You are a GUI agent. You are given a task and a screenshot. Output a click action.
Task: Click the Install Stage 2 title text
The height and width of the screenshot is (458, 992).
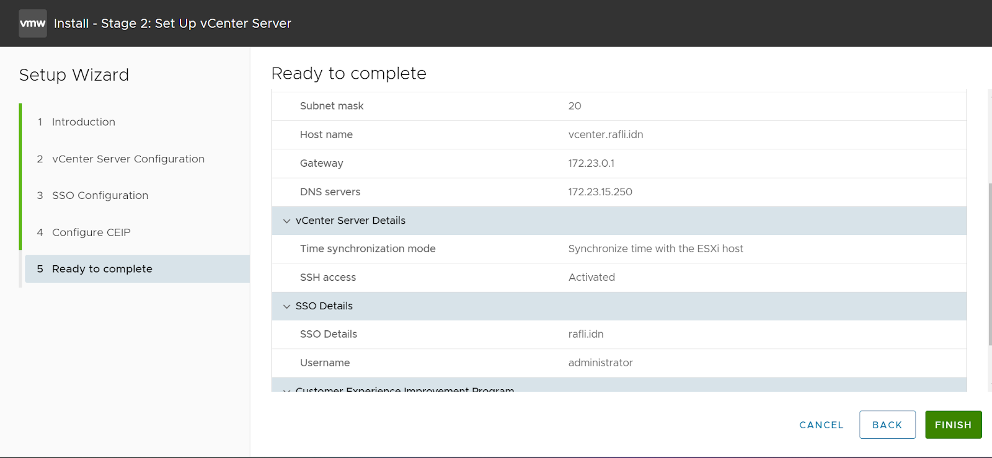coord(172,24)
